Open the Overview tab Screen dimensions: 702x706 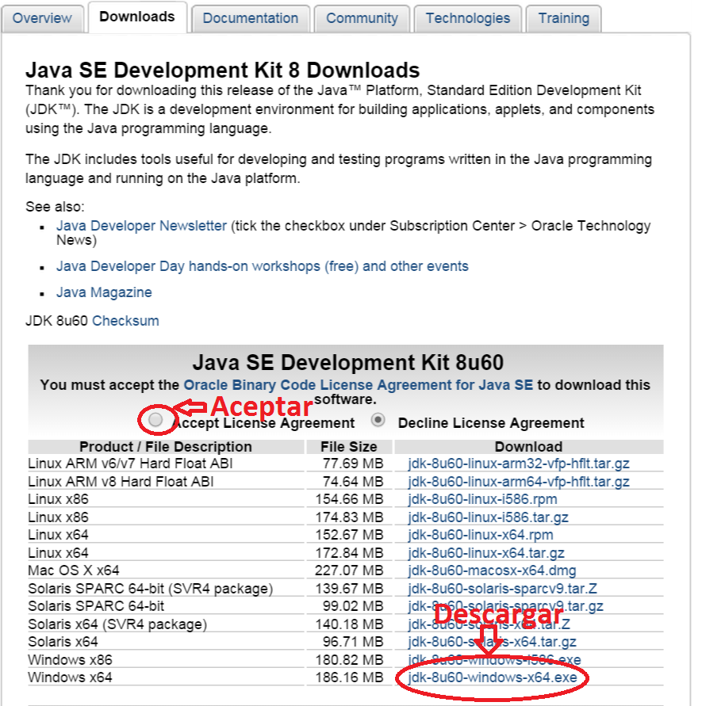tap(42, 17)
